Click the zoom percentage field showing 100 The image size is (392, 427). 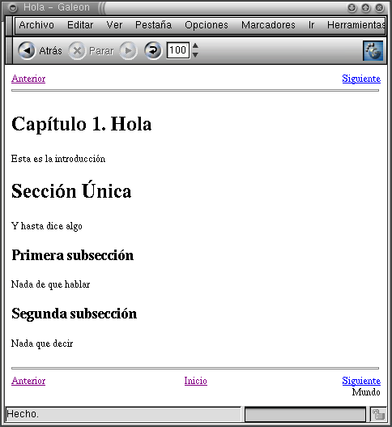[178, 50]
